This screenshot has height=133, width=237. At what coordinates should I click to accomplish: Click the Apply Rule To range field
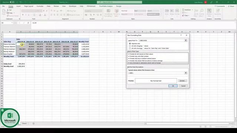click(161, 40)
